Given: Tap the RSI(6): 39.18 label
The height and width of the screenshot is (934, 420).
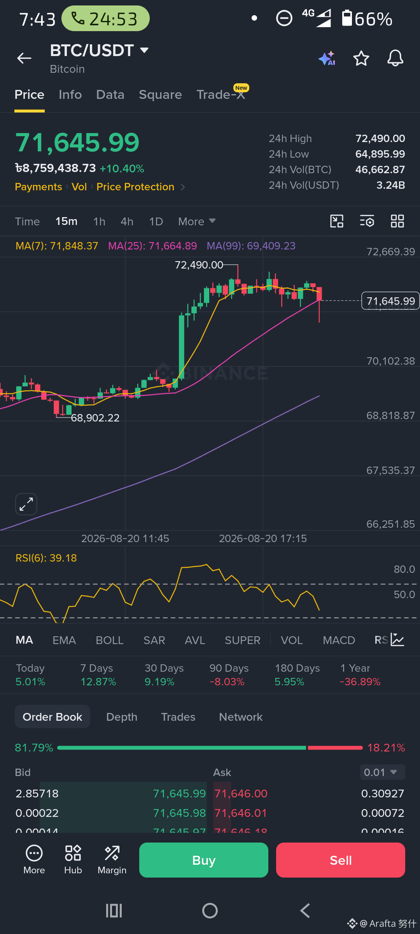Looking at the screenshot, I should pos(46,558).
